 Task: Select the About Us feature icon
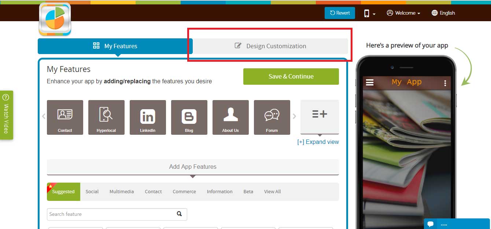(x=230, y=117)
